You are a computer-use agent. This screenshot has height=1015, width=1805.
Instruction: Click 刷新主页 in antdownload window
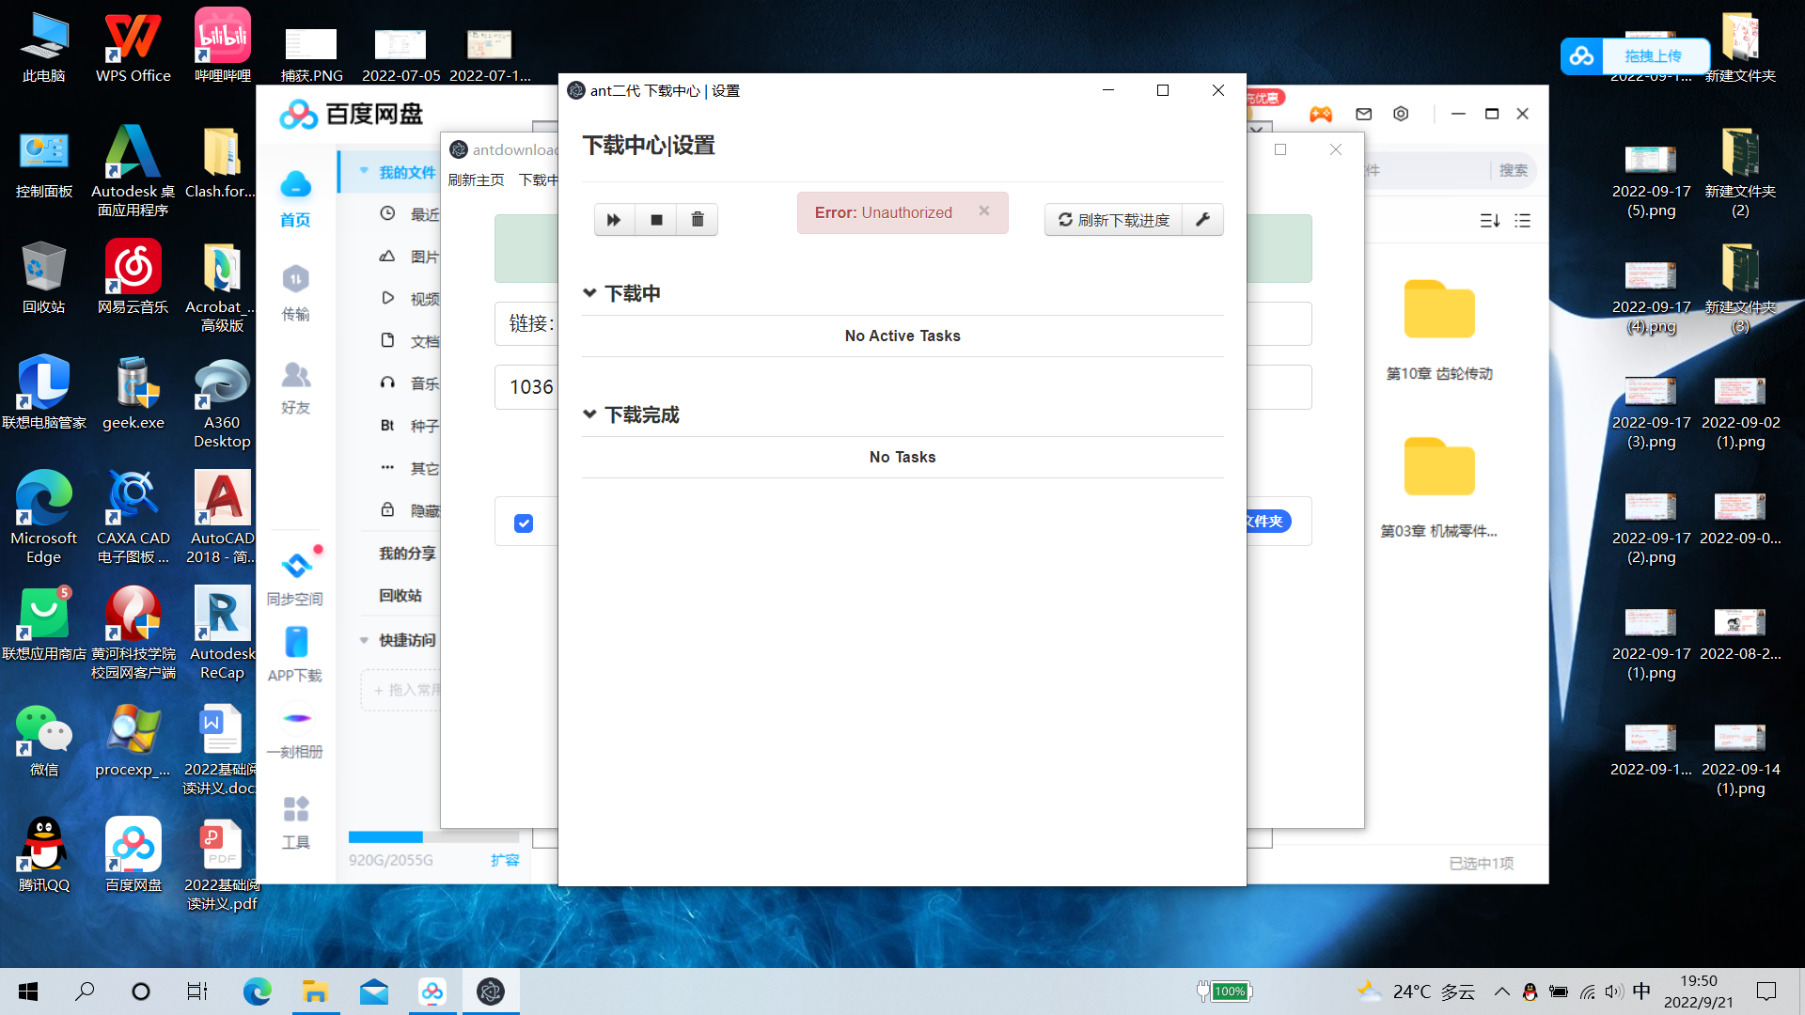[x=476, y=180]
